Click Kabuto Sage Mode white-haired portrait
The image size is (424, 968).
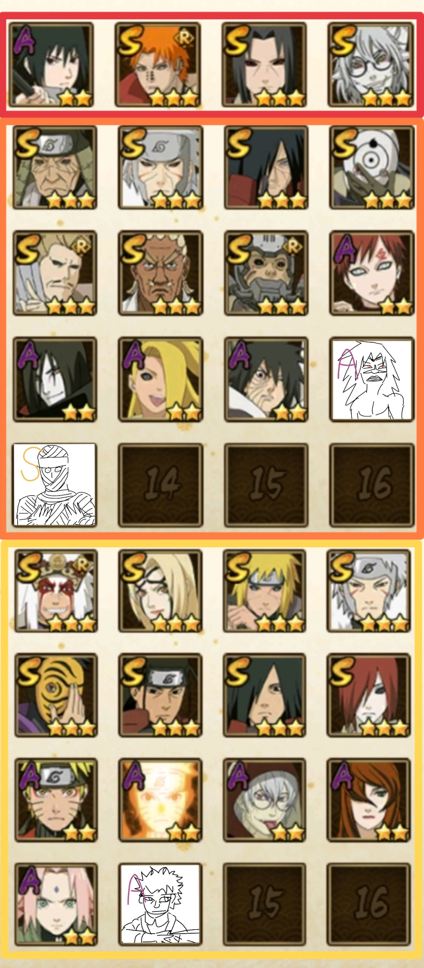[370, 65]
